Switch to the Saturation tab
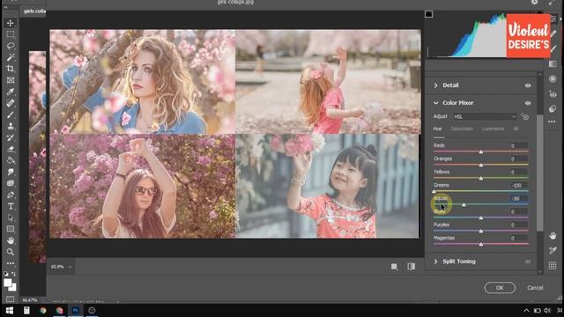Screen dimensions: 564x317 pos(462,129)
